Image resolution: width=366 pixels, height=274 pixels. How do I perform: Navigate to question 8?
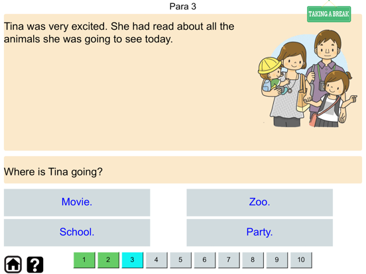coord(253,260)
